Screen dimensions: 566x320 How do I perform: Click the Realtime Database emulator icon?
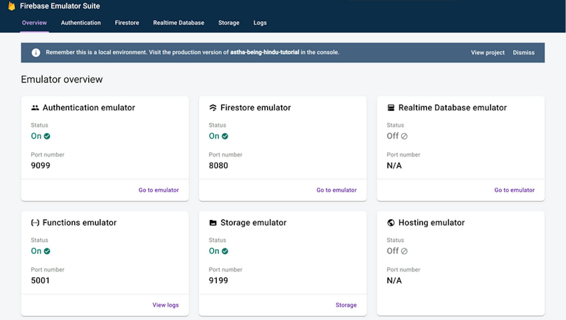point(391,108)
